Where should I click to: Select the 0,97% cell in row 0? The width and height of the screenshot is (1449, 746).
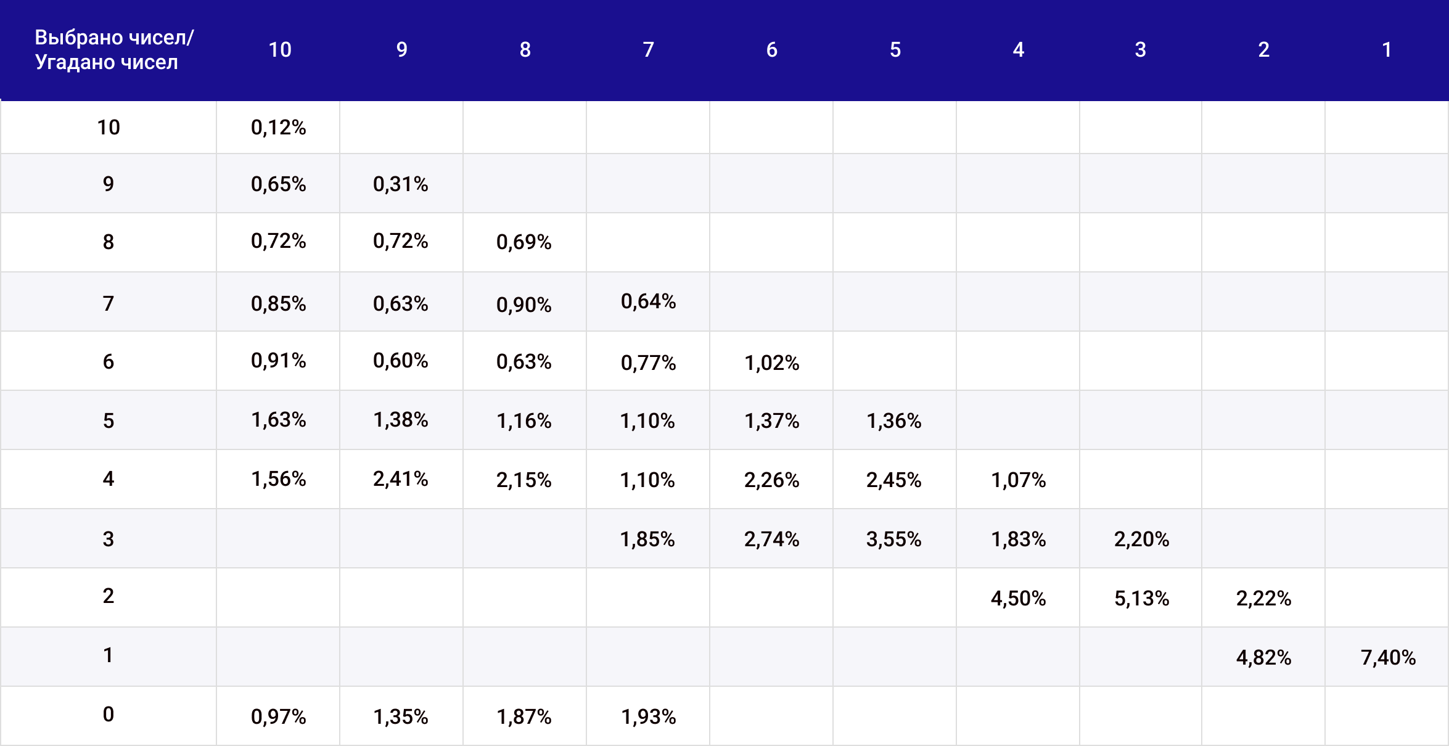(278, 717)
